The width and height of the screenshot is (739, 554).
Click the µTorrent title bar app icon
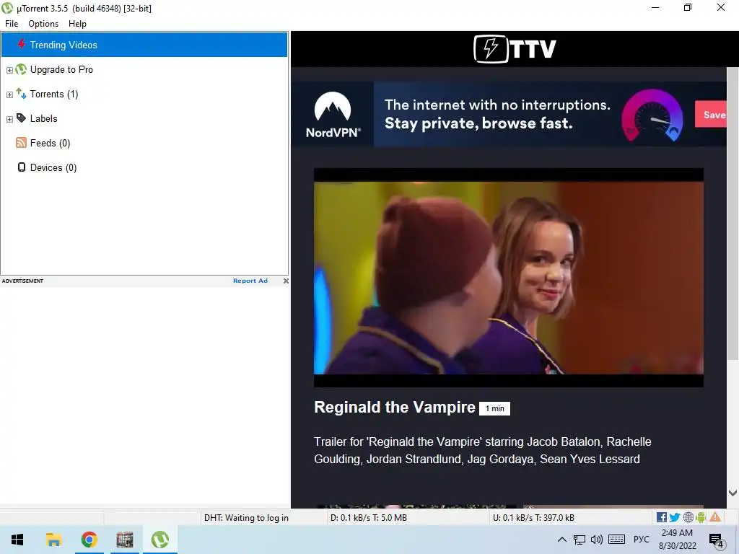[x=7, y=8]
